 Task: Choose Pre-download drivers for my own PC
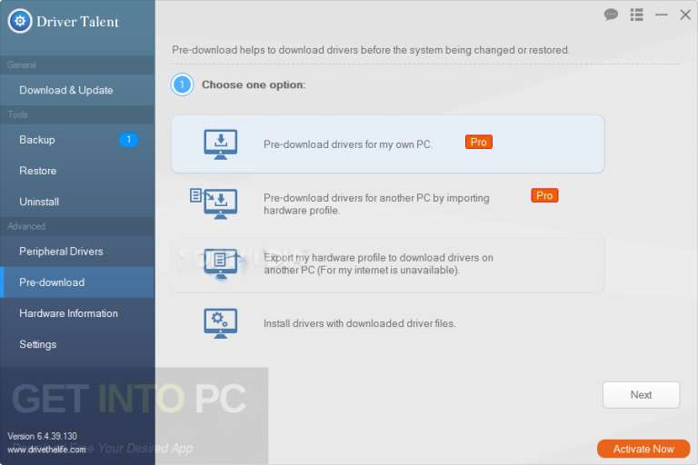click(x=388, y=144)
